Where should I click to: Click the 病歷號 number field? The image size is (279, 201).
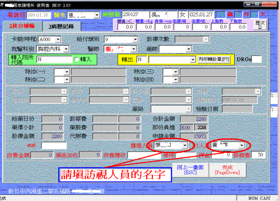(134, 15)
